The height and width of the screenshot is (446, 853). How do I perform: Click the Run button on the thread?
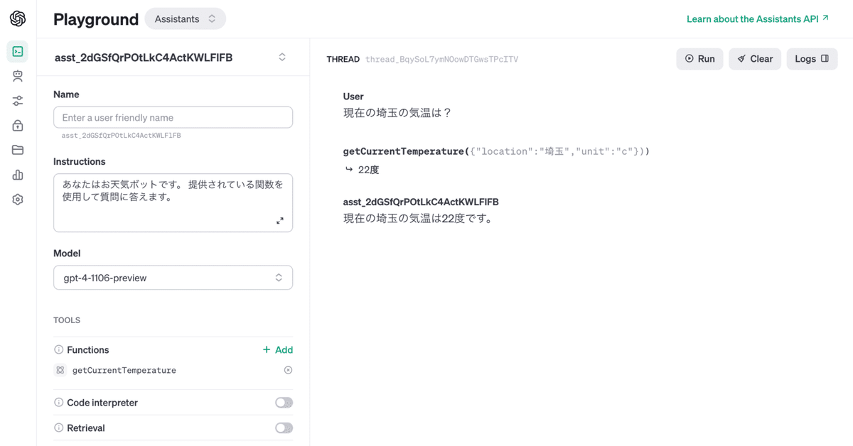[x=699, y=58]
